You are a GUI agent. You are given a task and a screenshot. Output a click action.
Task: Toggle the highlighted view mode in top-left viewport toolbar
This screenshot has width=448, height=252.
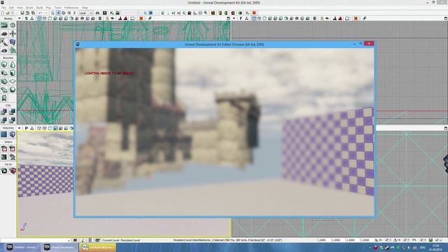point(39,19)
